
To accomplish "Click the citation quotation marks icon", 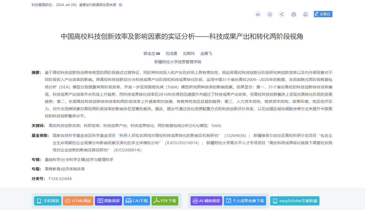I will pyautogui.click(x=258, y=14).
